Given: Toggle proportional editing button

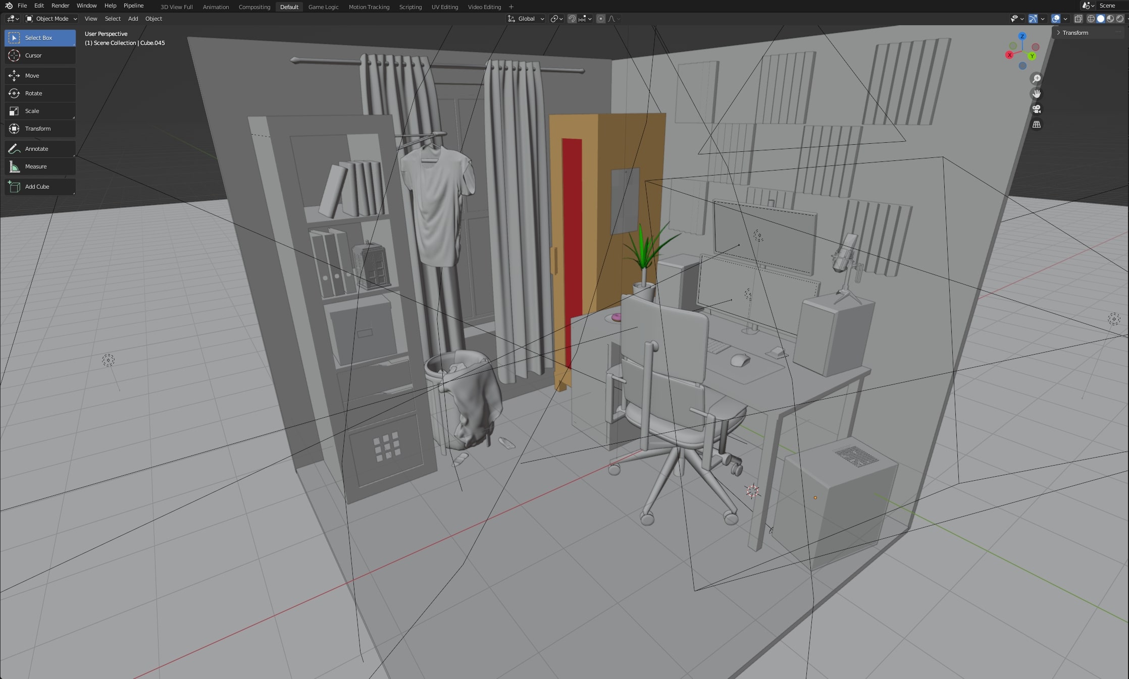Looking at the screenshot, I should [600, 19].
